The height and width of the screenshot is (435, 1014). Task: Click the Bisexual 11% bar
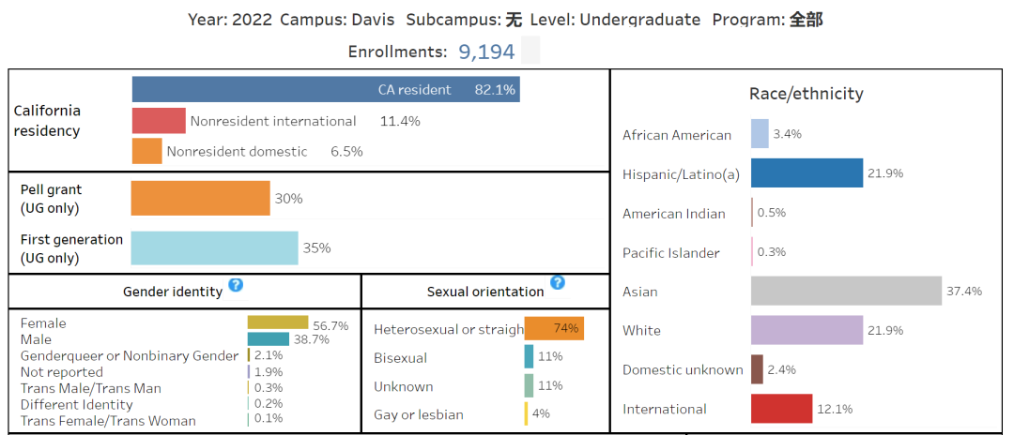point(529,356)
